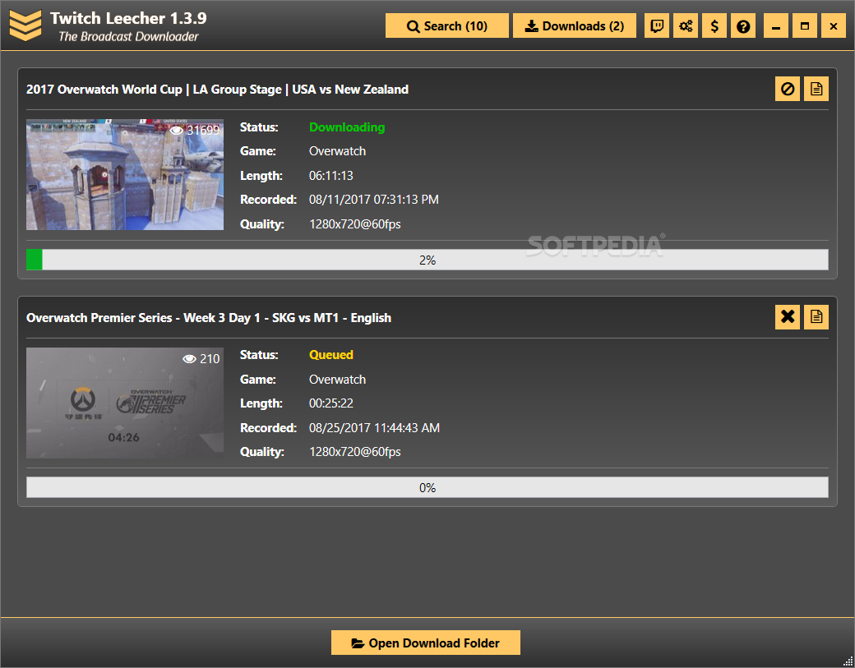Click recorded date 08/11/2017 07:31:13 PM

[x=374, y=200]
